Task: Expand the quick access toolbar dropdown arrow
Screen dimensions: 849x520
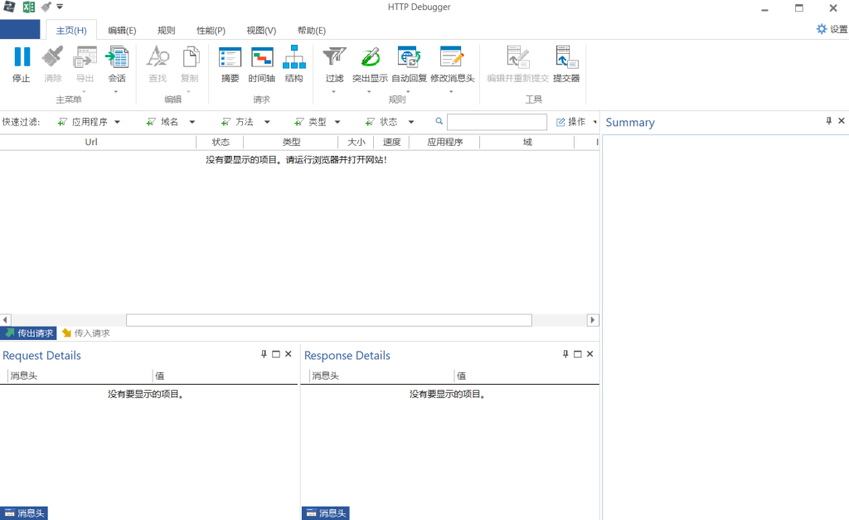Action: coord(60,7)
